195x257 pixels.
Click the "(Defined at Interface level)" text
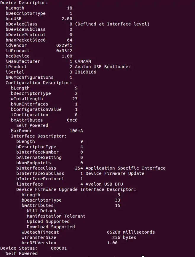tap(112, 24)
